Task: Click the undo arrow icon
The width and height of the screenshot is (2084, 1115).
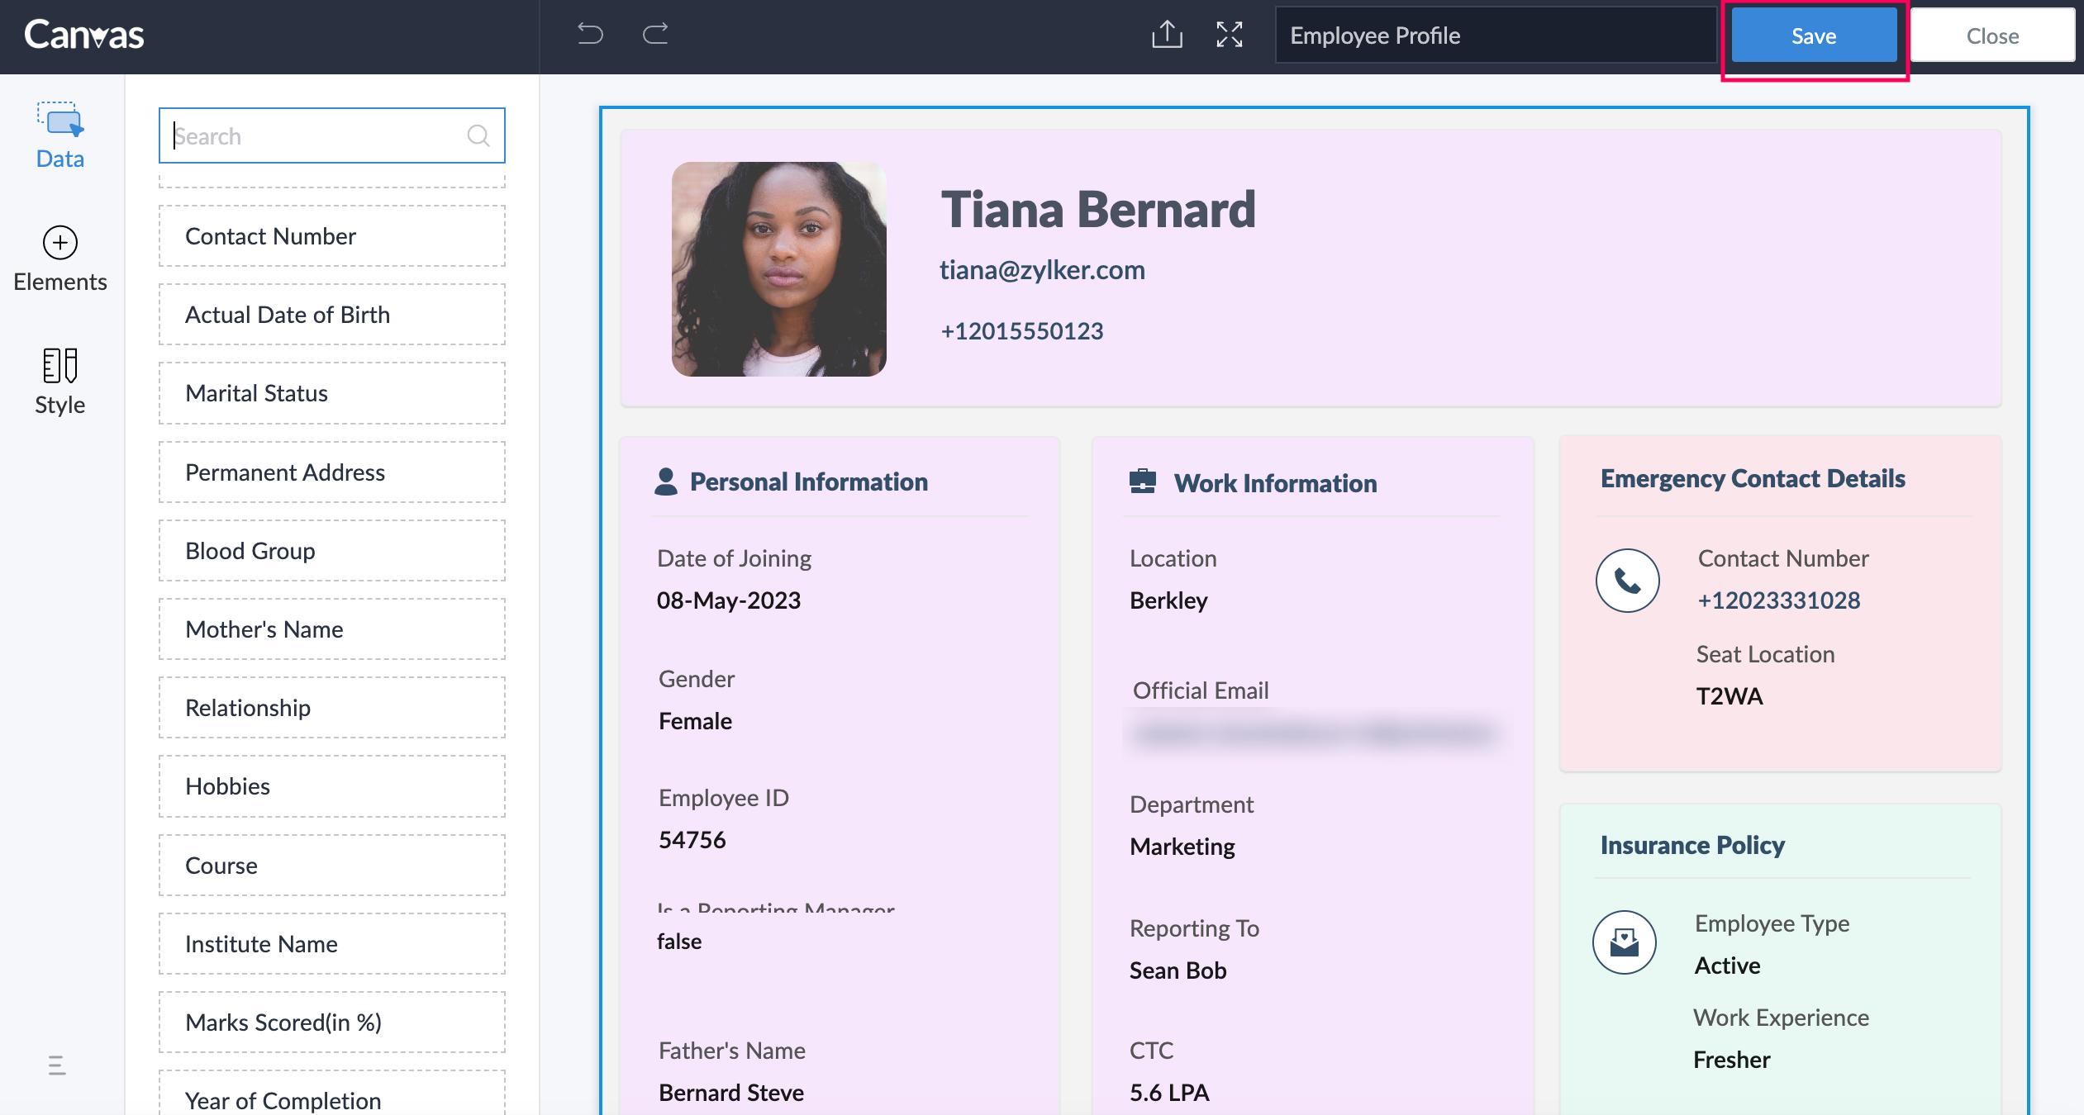Action: tap(590, 34)
